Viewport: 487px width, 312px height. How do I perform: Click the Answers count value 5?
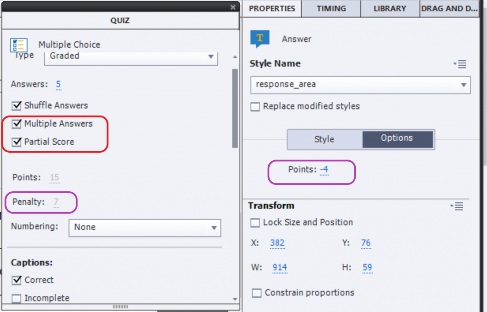(x=58, y=85)
